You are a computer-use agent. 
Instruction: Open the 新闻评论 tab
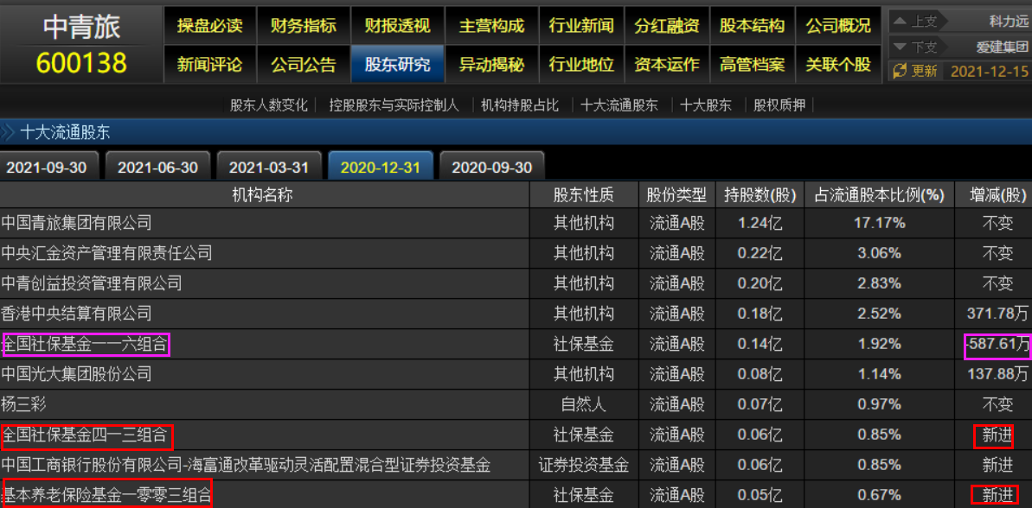[210, 65]
